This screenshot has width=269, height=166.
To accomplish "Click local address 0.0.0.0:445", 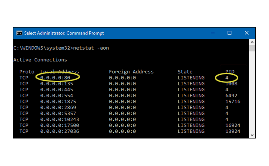I will point(57,90).
